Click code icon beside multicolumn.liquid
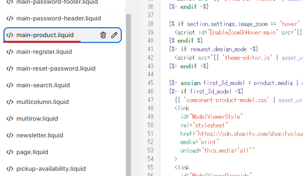The image size is (303, 176). (x=10, y=102)
